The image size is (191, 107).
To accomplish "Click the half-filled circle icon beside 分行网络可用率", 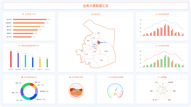I will [x=70, y=77].
